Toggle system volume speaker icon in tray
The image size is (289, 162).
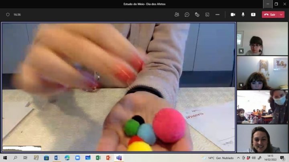click(x=253, y=158)
